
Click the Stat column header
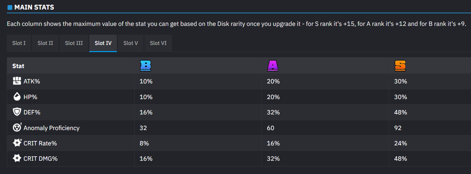pyautogui.click(x=18, y=66)
